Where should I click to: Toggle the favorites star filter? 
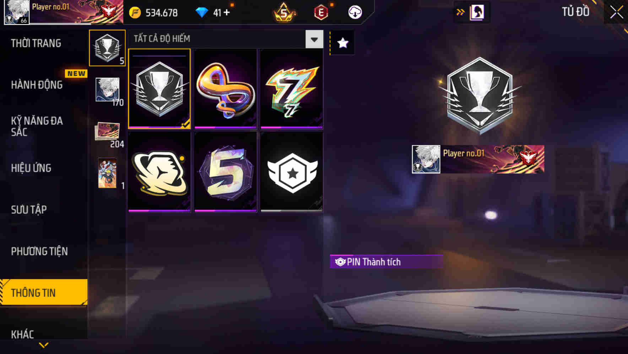point(343,43)
